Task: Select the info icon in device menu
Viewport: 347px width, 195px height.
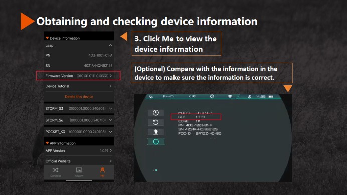Action: click(156, 142)
